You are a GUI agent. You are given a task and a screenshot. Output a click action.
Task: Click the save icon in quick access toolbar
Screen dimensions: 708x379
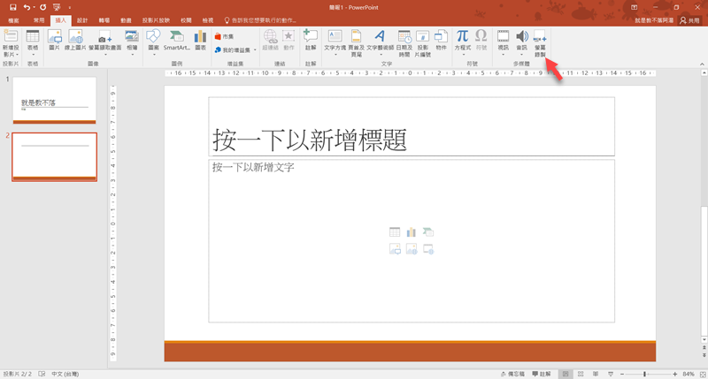[13, 7]
